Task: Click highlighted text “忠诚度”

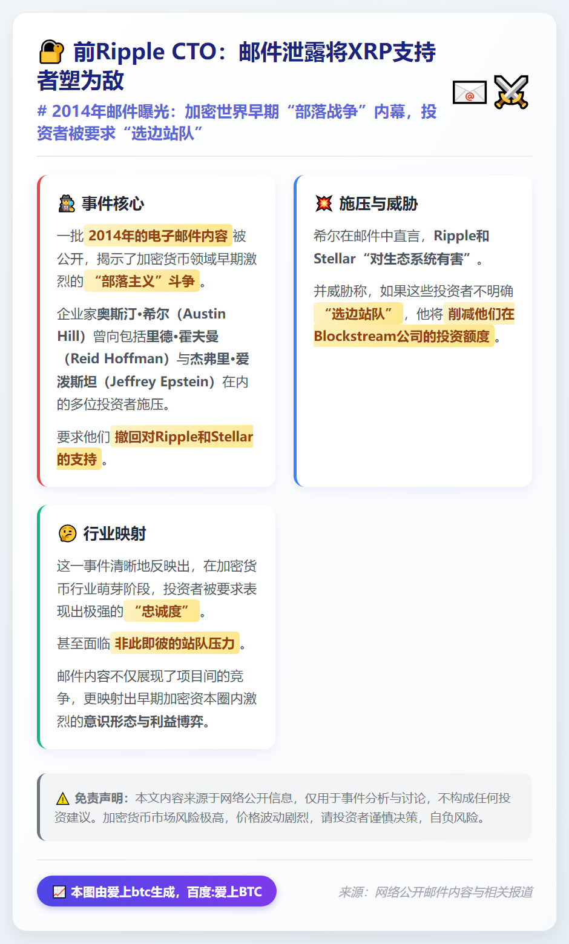Action: 162,611
